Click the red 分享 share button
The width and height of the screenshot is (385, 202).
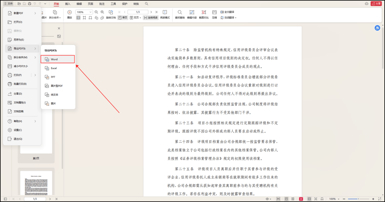[x=376, y=3]
